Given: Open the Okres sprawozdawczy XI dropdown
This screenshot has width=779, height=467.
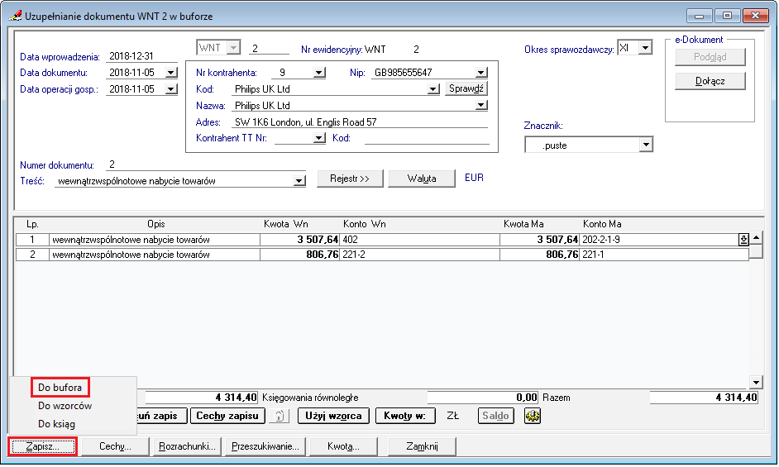Looking at the screenshot, I should click(645, 48).
